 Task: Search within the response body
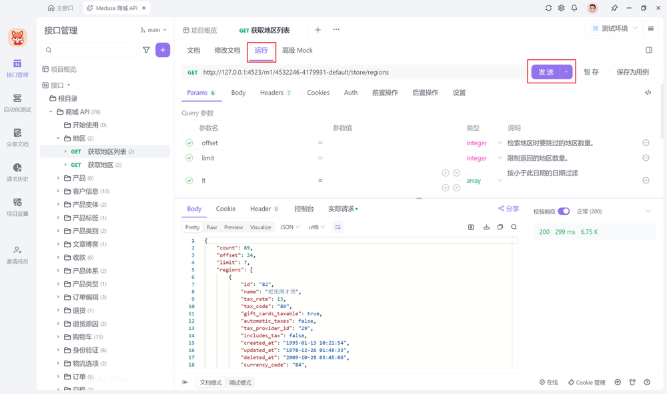pyautogui.click(x=514, y=227)
